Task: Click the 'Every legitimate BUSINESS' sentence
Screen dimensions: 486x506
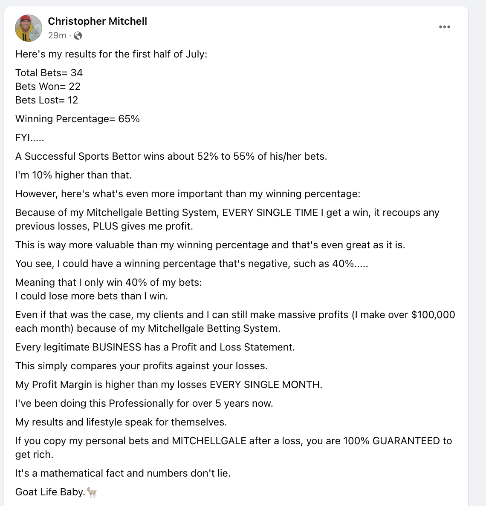Action: click(x=155, y=347)
